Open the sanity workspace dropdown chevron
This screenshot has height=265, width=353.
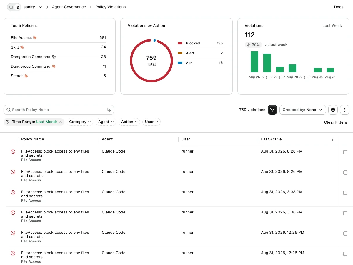40,7
